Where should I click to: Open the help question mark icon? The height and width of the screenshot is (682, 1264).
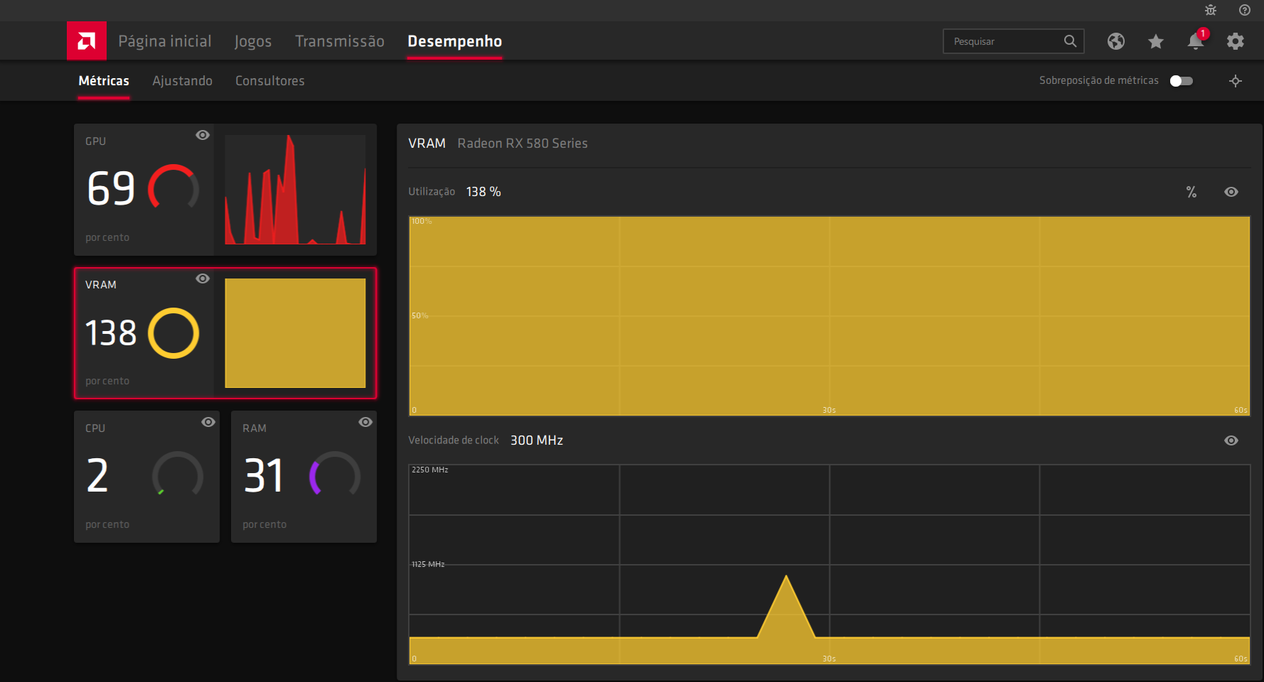pyautogui.click(x=1245, y=10)
